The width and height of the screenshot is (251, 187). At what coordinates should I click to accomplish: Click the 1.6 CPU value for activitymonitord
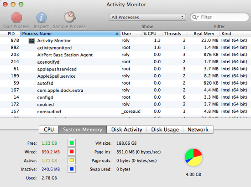pyautogui.click(x=157, y=48)
